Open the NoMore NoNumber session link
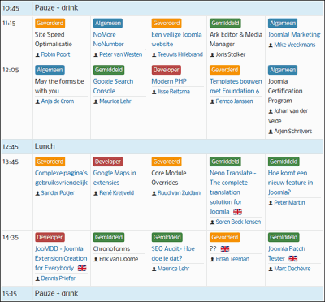 coord(108,39)
